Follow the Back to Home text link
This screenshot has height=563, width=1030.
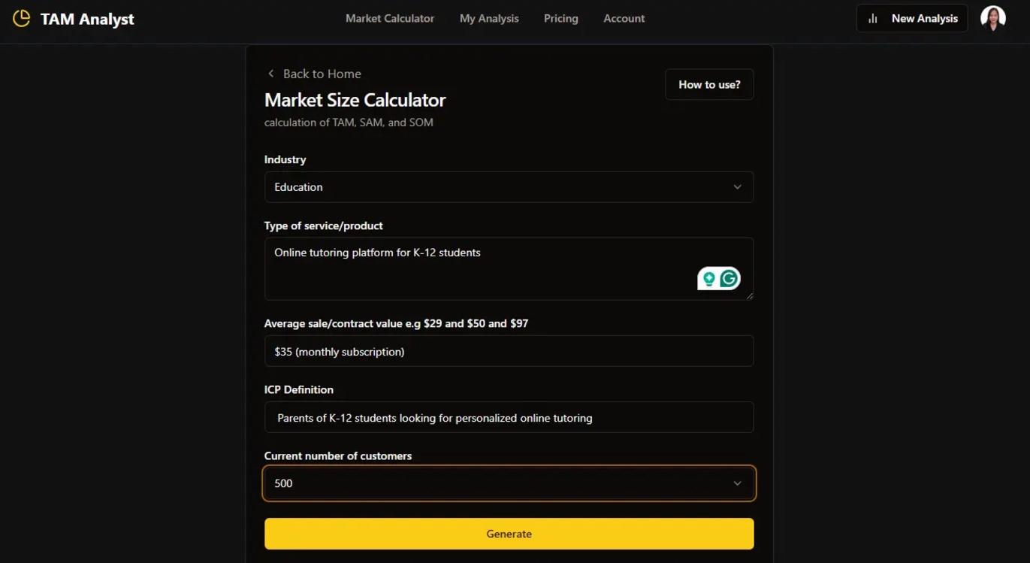(322, 74)
